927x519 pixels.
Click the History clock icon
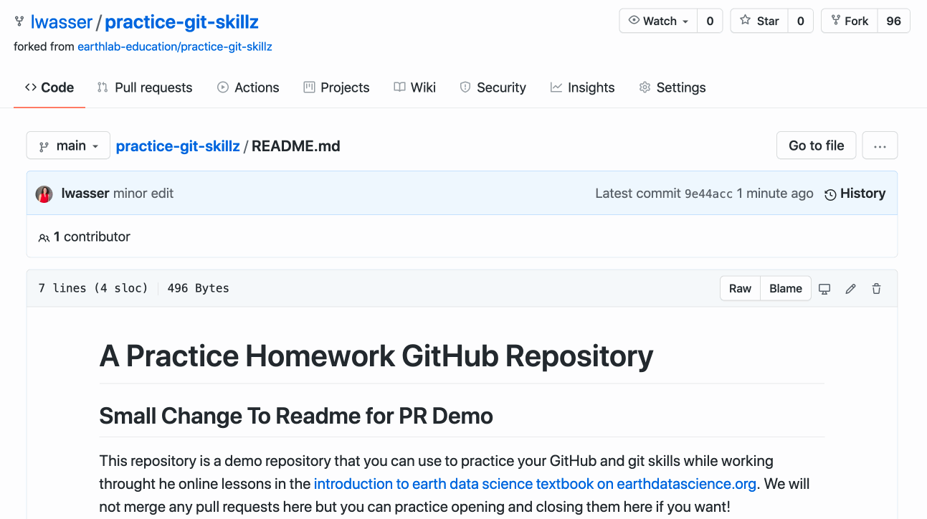click(x=830, y=194)
